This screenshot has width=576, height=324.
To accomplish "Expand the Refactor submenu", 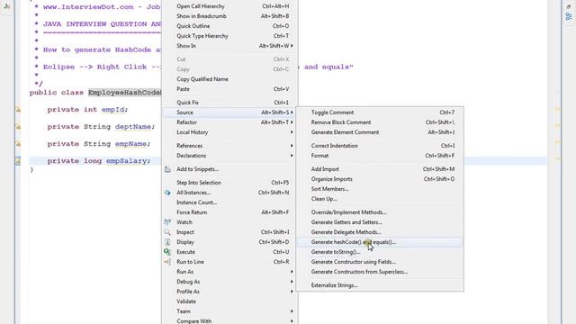I will (292, 122).
